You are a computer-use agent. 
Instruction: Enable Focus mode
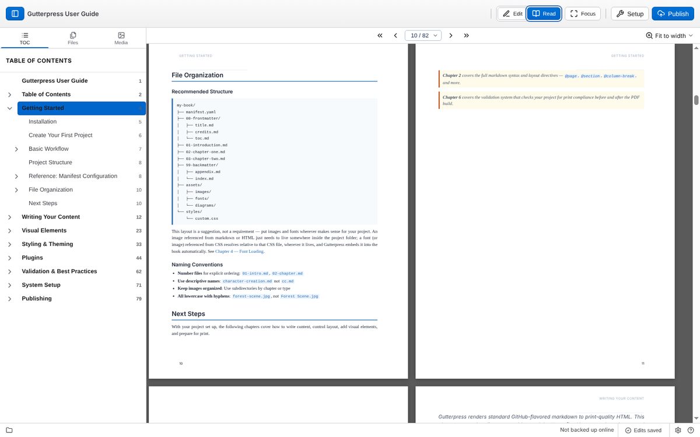582,13
